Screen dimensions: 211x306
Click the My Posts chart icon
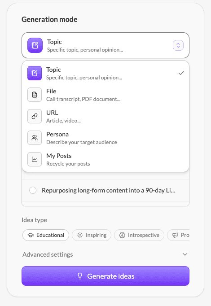click(x=35, y=159)
